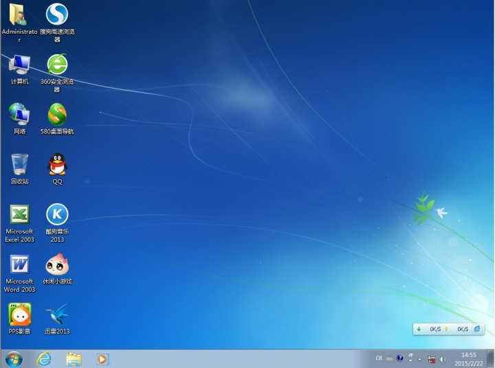Open the volume speaker control in tray
495x368 pixels.
[443, 359]
